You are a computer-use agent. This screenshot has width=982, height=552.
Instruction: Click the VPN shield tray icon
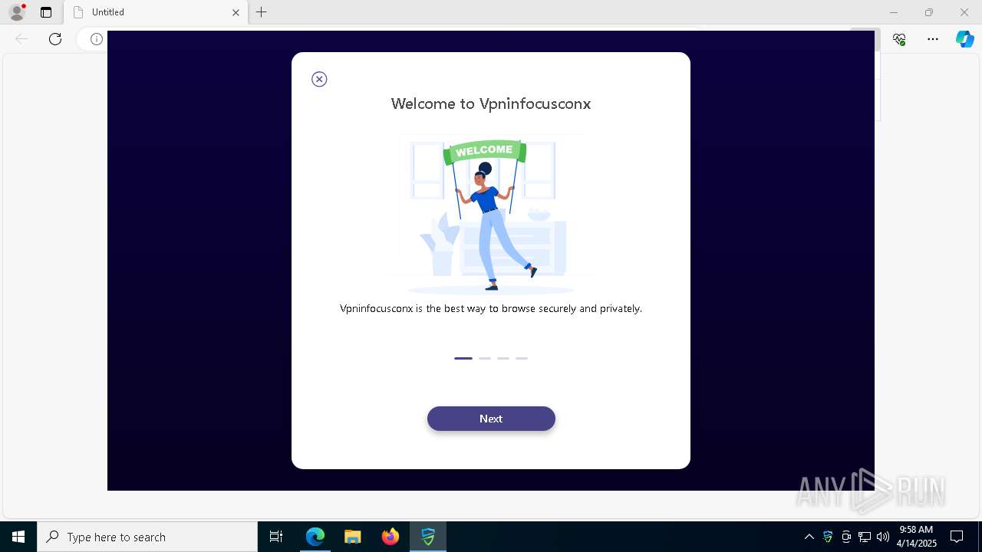[x=828, y=537]
